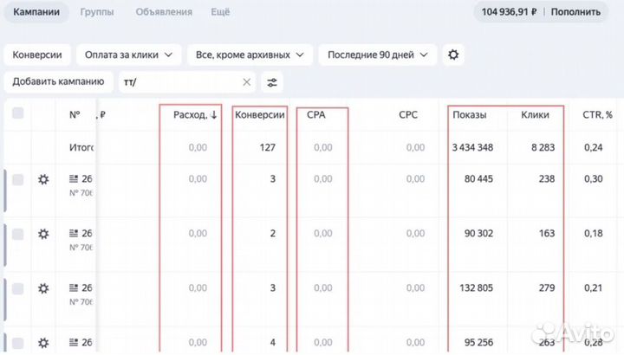Expand the Оплата за клики dropdown
The height and width of the screenshot is (355, 624).
point(129,55)
